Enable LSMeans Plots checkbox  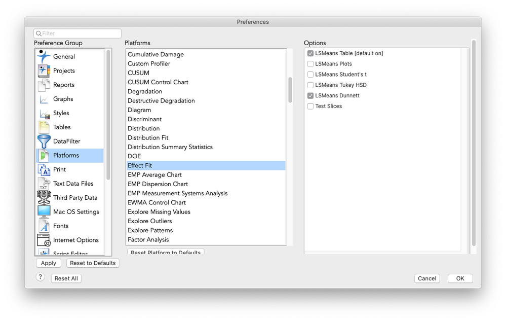[x=310, y=64]
